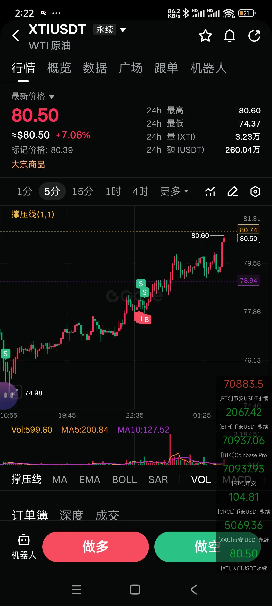This screenshot has height=606, width=272.
Task: Select the 1时 timeframe
Action: click(x=113, y=191)
